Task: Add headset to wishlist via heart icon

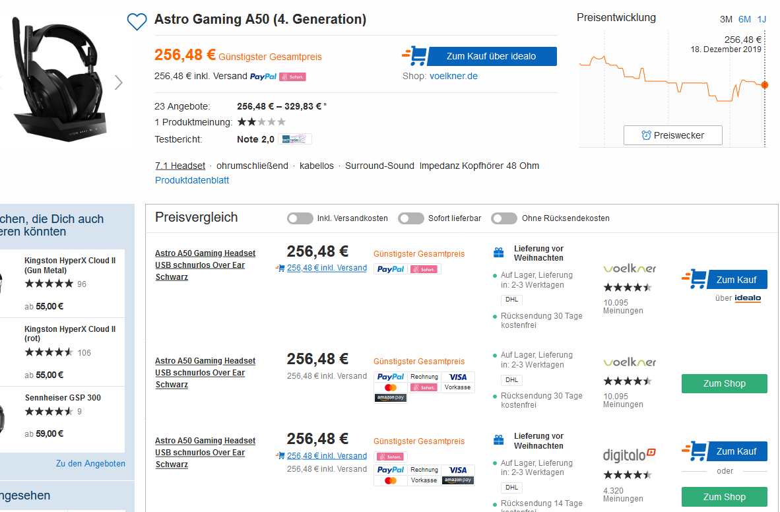Action: pyautogui.click(x=137, y=22)
